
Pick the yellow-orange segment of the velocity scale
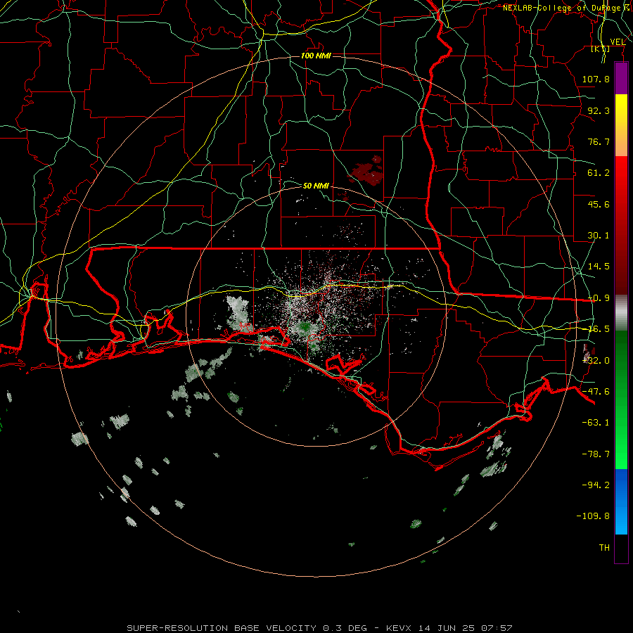(621, 125)
